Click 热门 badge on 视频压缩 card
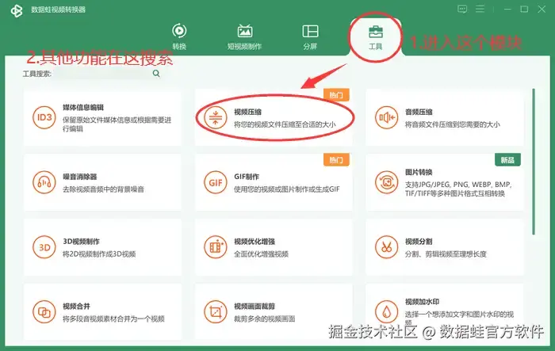 pyautogui.click(x=336, y=95)
